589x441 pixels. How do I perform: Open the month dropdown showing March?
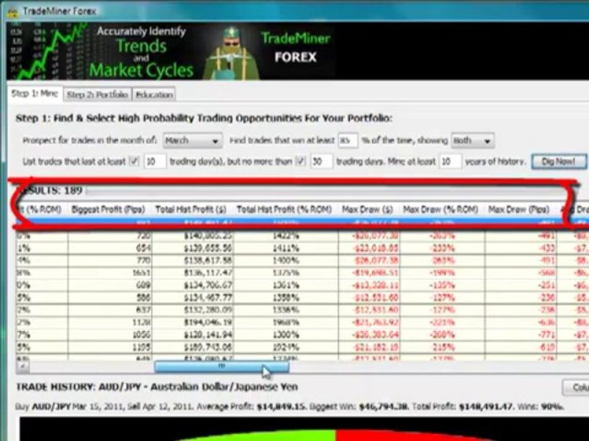point(193,141)
